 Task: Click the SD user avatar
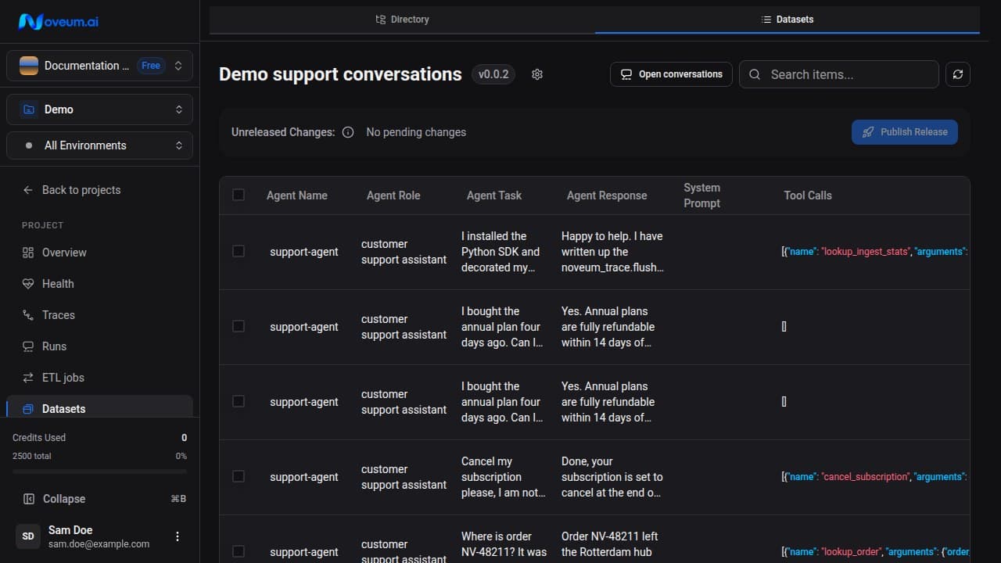click(28, 536)
